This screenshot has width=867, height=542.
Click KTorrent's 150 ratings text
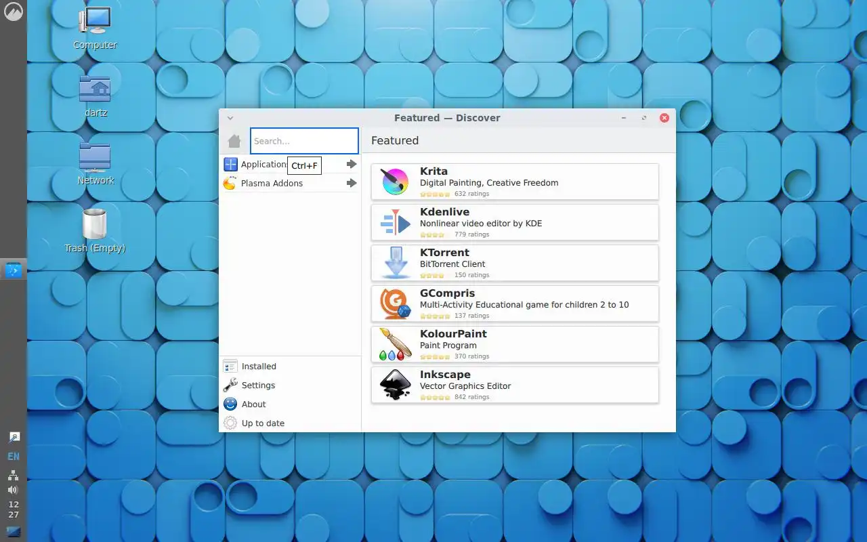pyautogui.click(x=471, y=275)
